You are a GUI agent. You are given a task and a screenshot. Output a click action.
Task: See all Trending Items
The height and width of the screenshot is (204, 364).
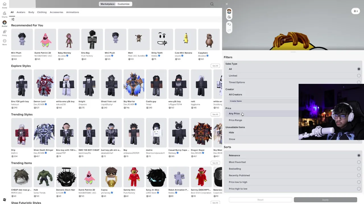point(215,163)
